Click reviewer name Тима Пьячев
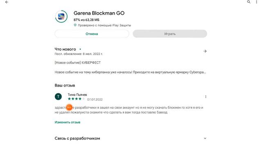 coord(77,95)
